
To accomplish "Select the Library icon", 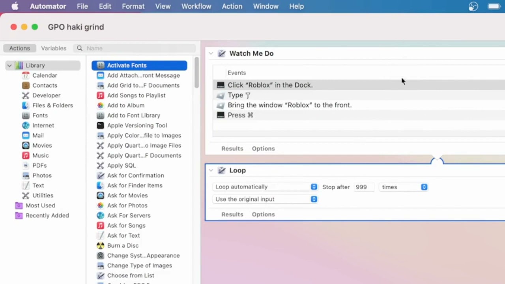I will pos(19,65).
